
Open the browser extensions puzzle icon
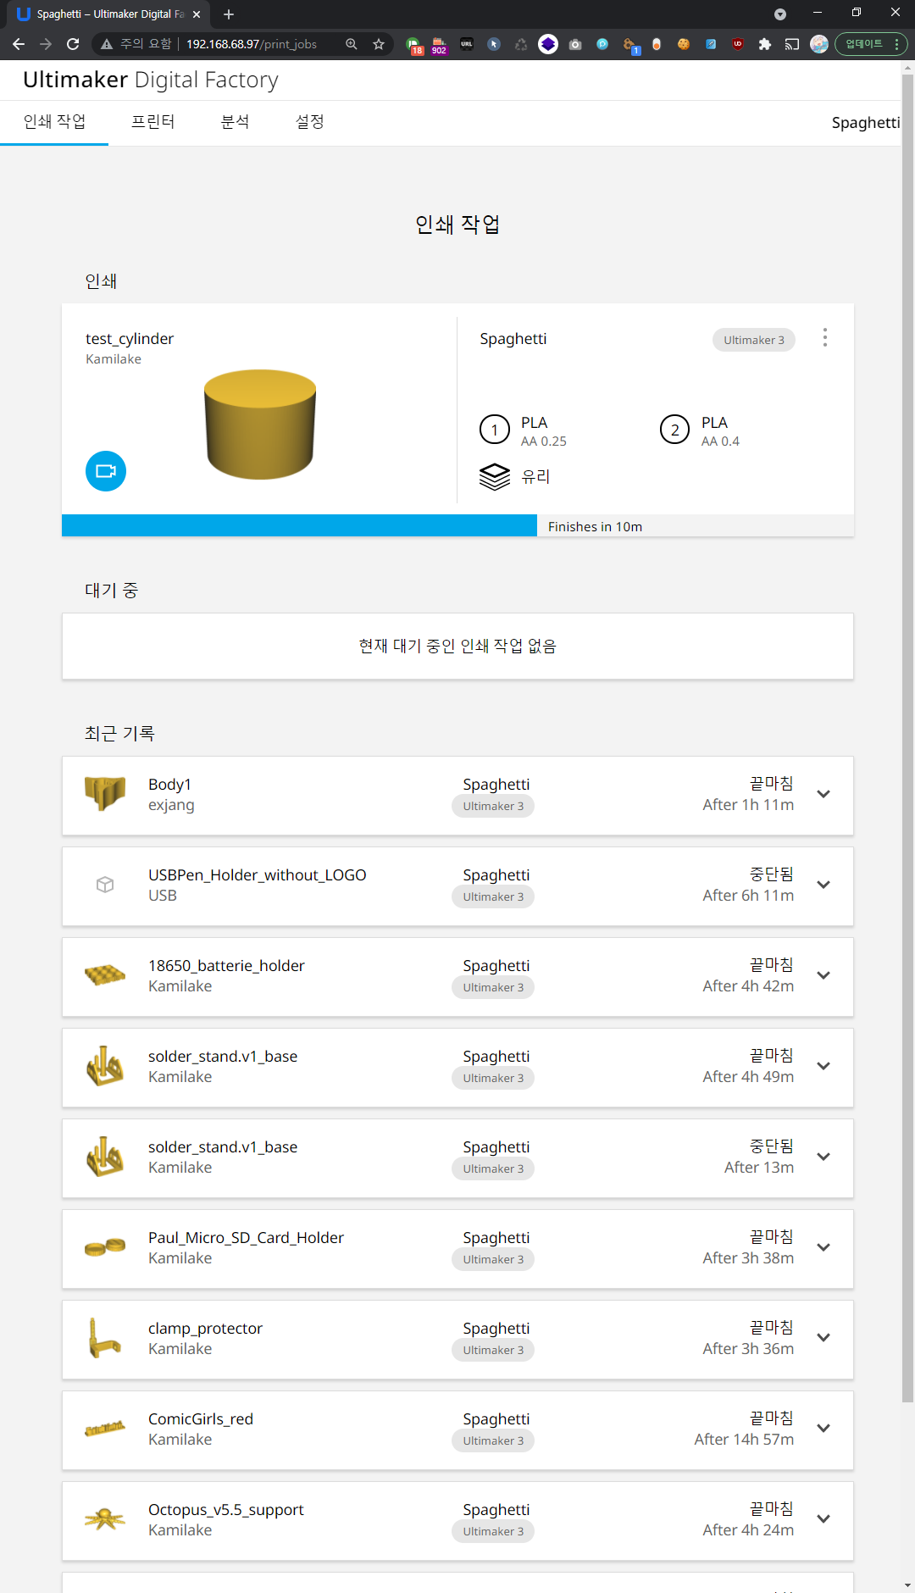(765, 44)
